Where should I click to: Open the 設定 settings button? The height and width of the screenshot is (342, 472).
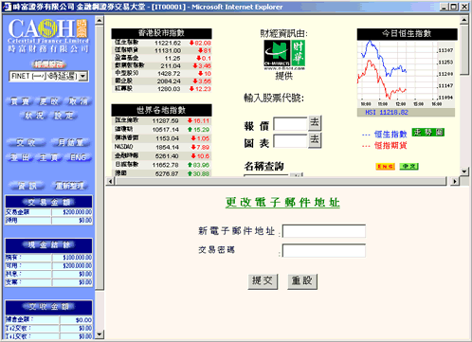point(64,116)
